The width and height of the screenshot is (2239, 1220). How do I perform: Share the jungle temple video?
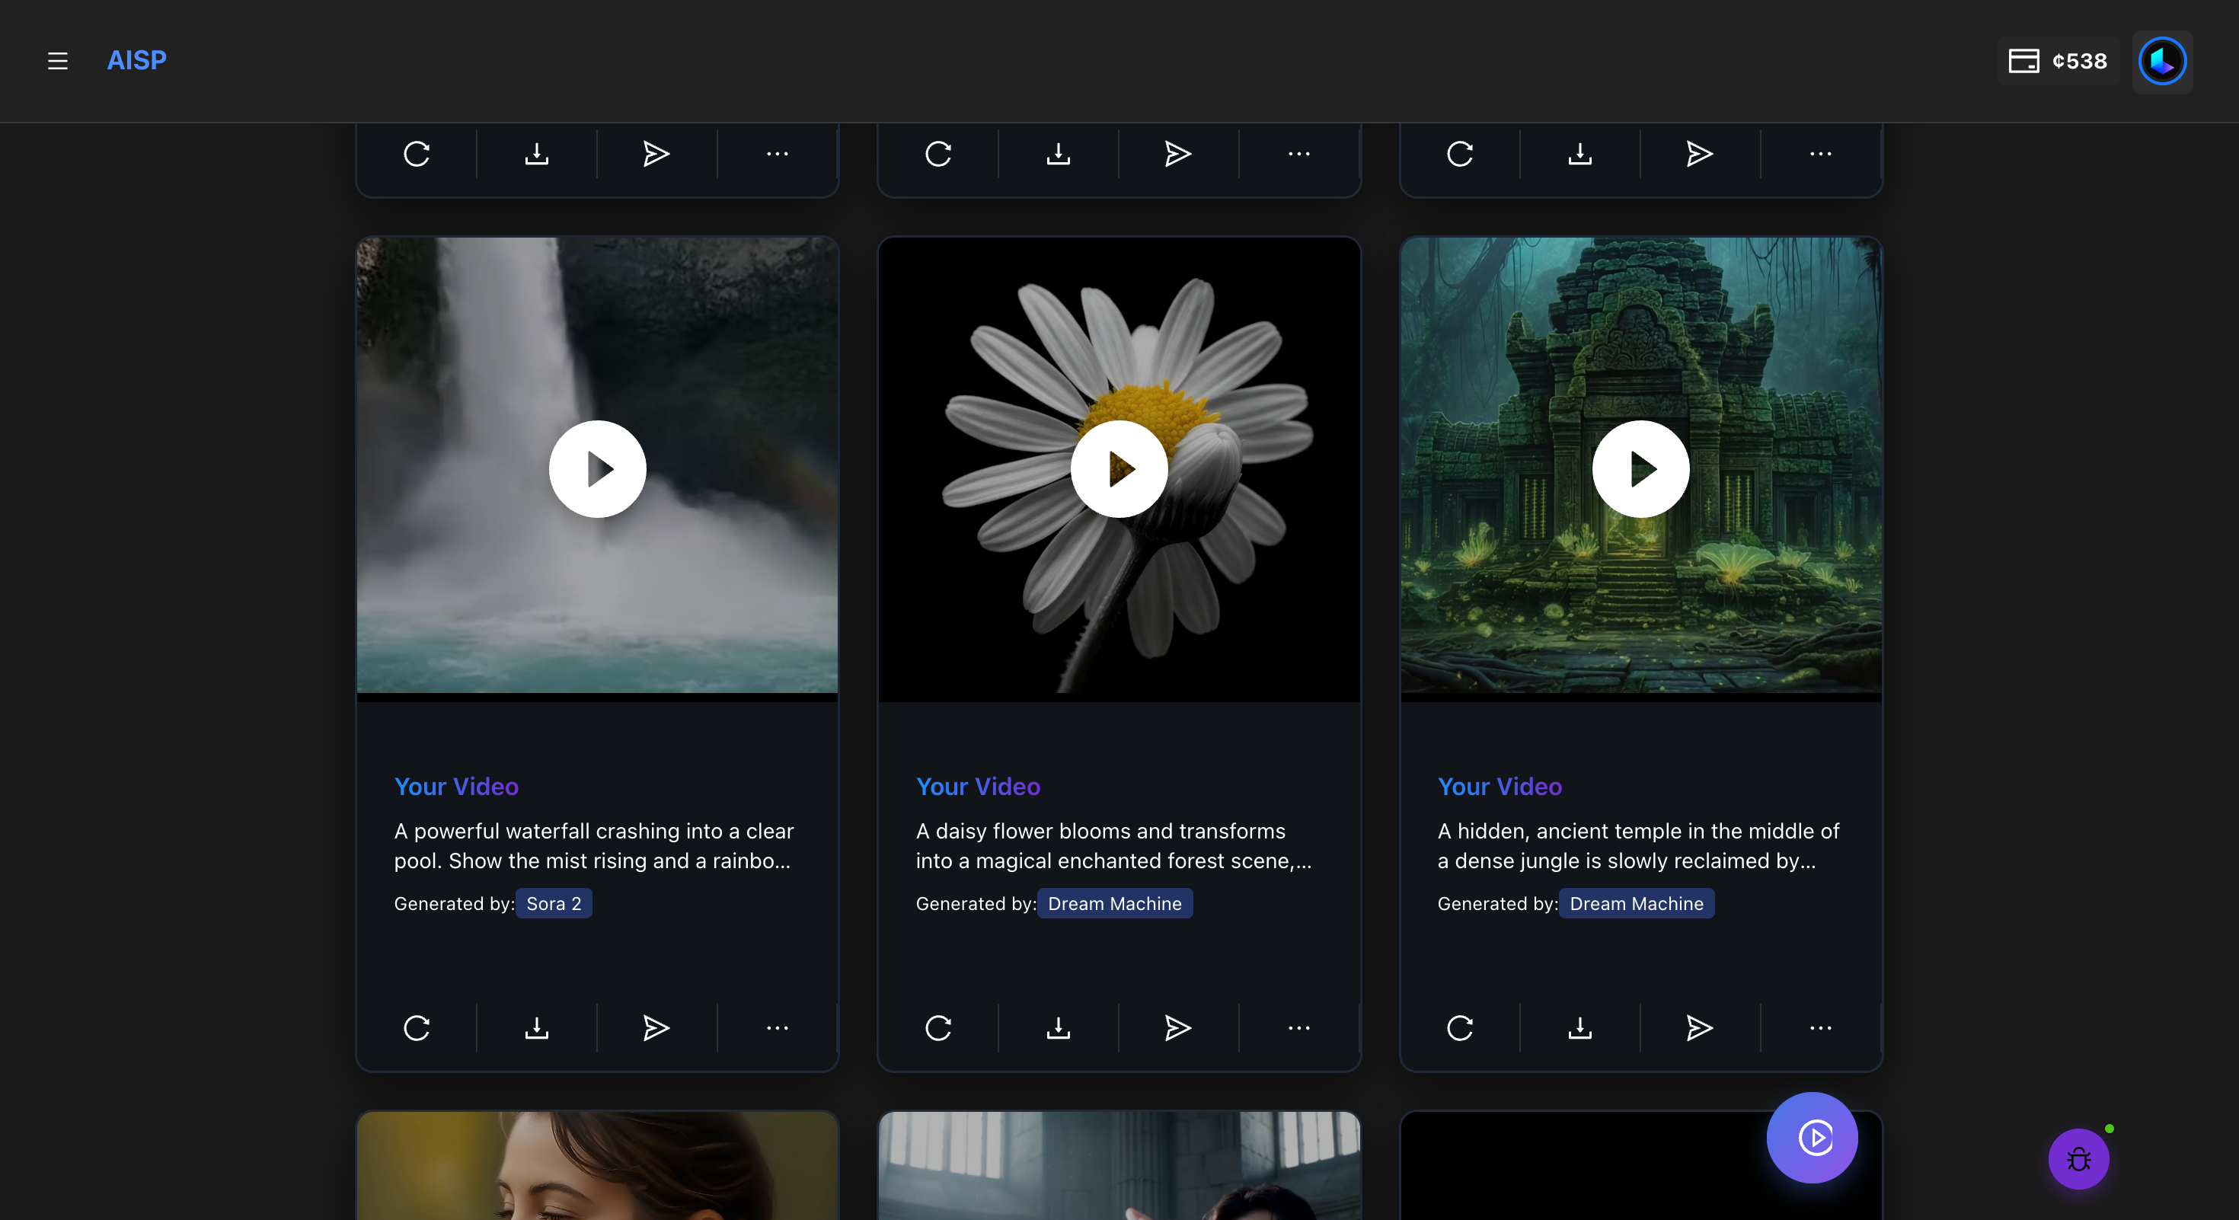tap(1699, 1028)
